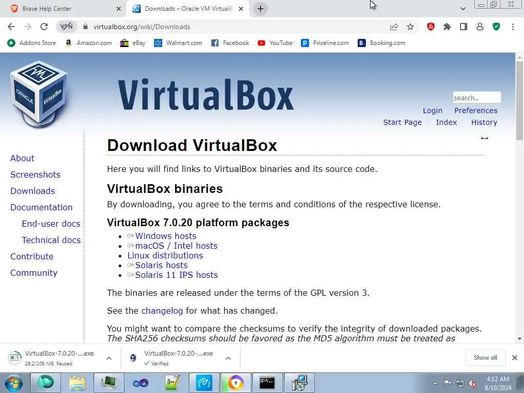
Task: Open the Windows Start menu orb
Action: pyautogui.click(x=13, y=383)
